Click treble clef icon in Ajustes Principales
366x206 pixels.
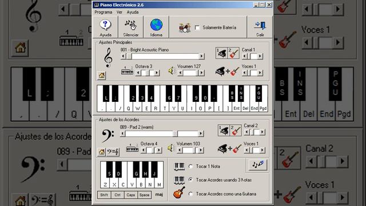108,58
